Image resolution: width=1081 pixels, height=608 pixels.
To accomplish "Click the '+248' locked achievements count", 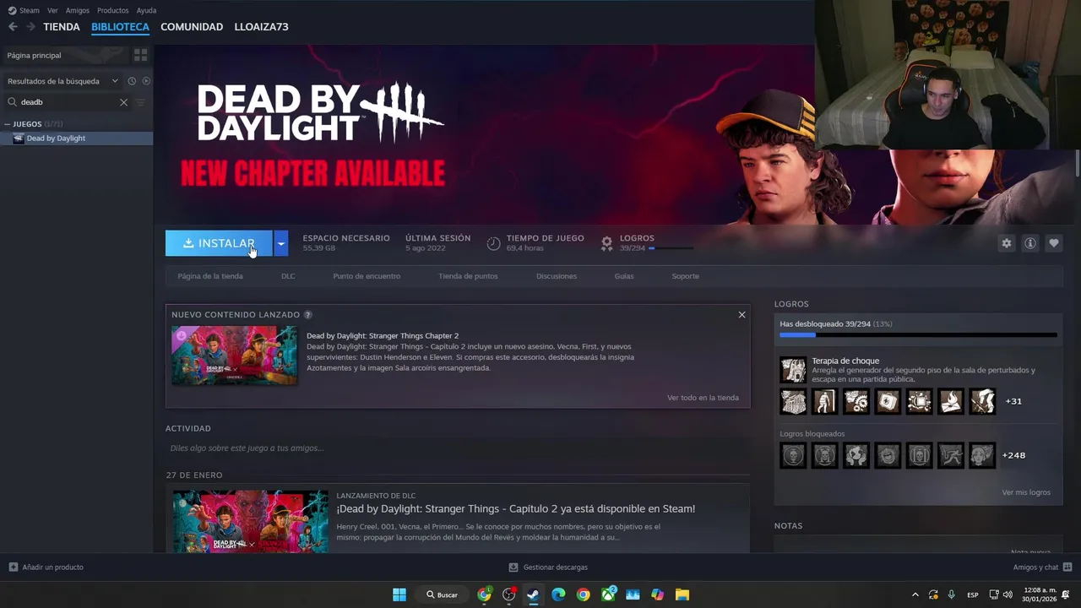I will pyautogui.click(x=1013, y=455).
